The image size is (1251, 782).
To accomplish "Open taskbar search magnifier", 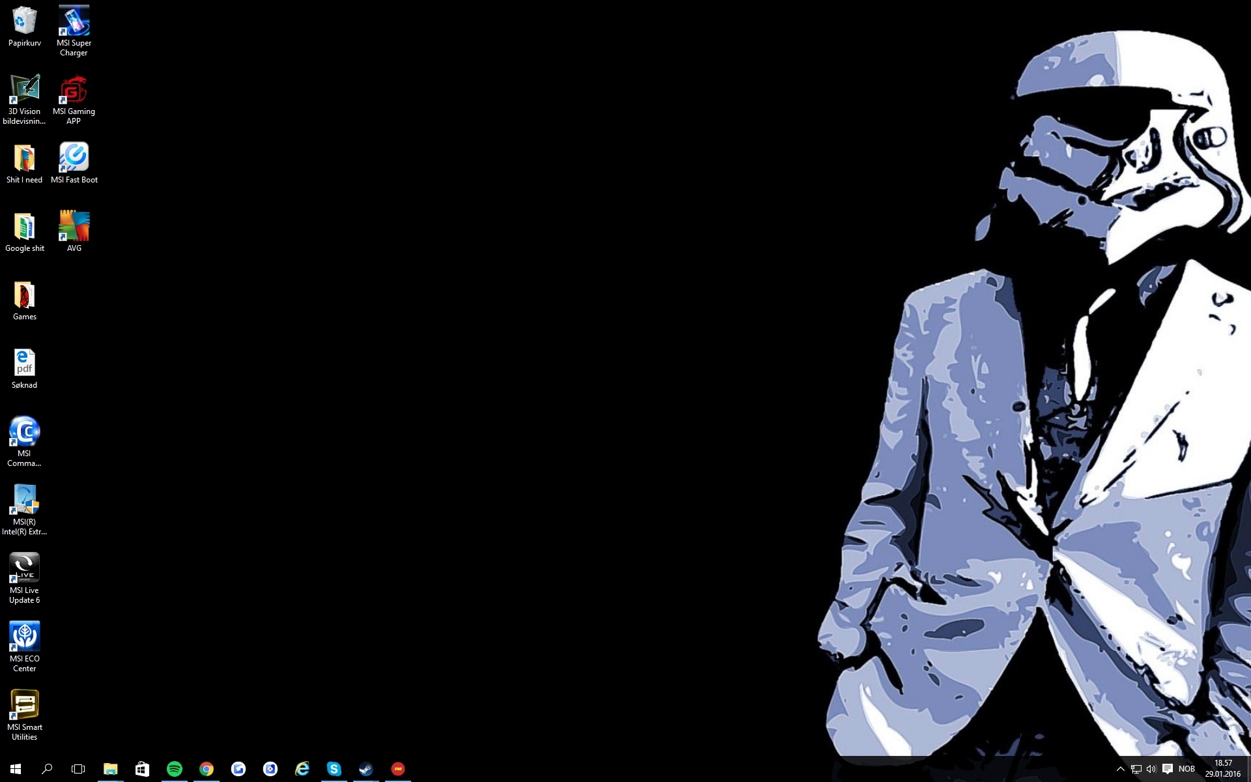I will coord(47,769).
